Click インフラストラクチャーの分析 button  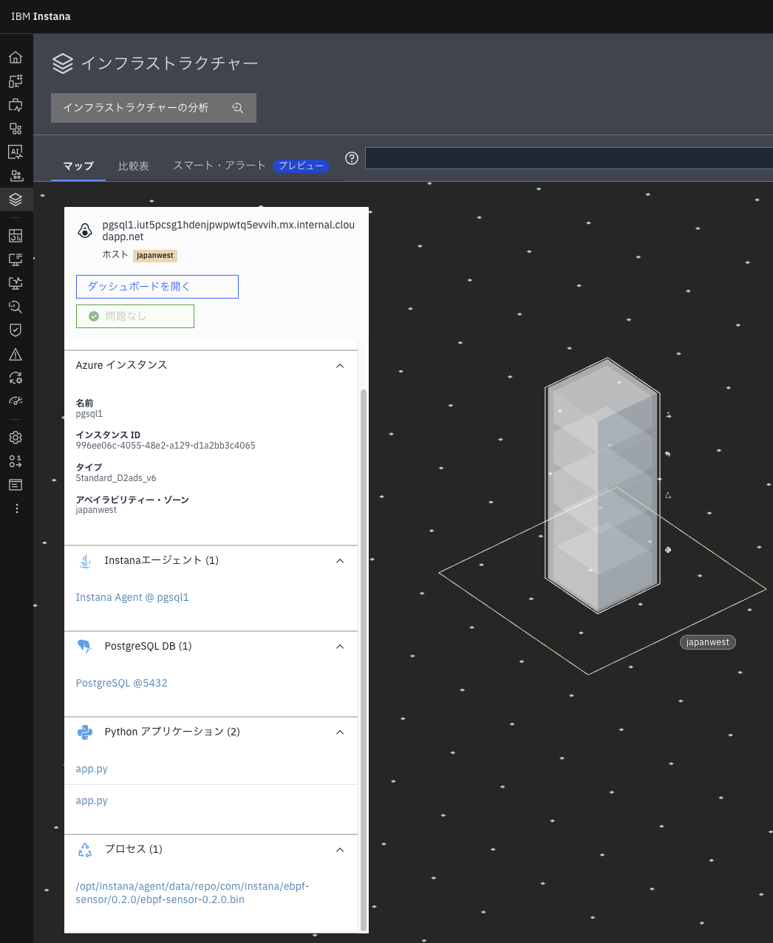pyautogui.click(x=154, y=108)
